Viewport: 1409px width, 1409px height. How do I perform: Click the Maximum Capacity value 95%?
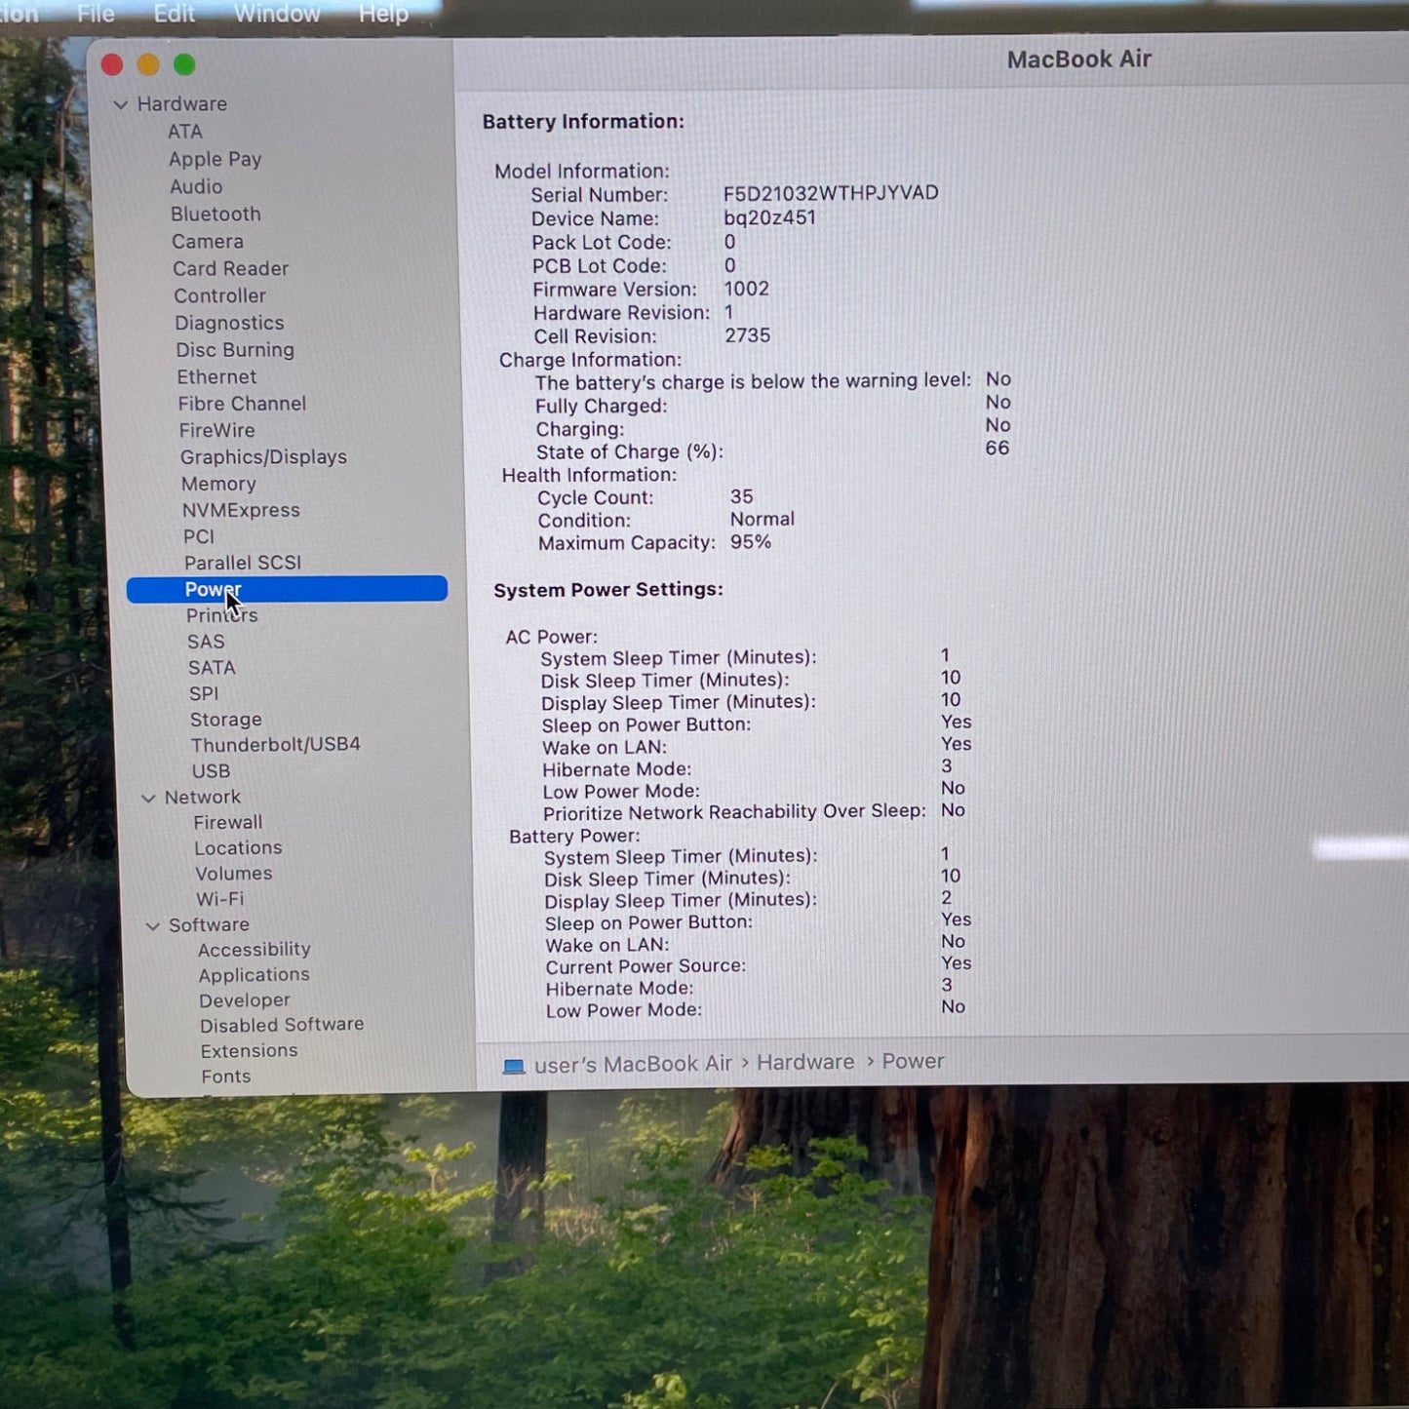751,542
